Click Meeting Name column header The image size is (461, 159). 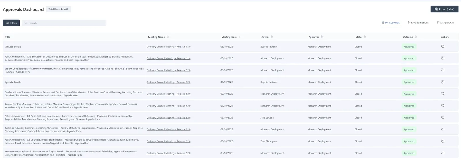tap(156, 37)
